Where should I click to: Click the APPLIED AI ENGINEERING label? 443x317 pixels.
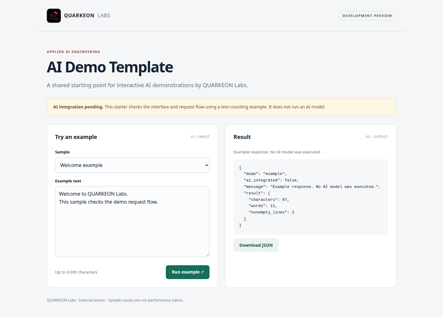tap(74, 52)
